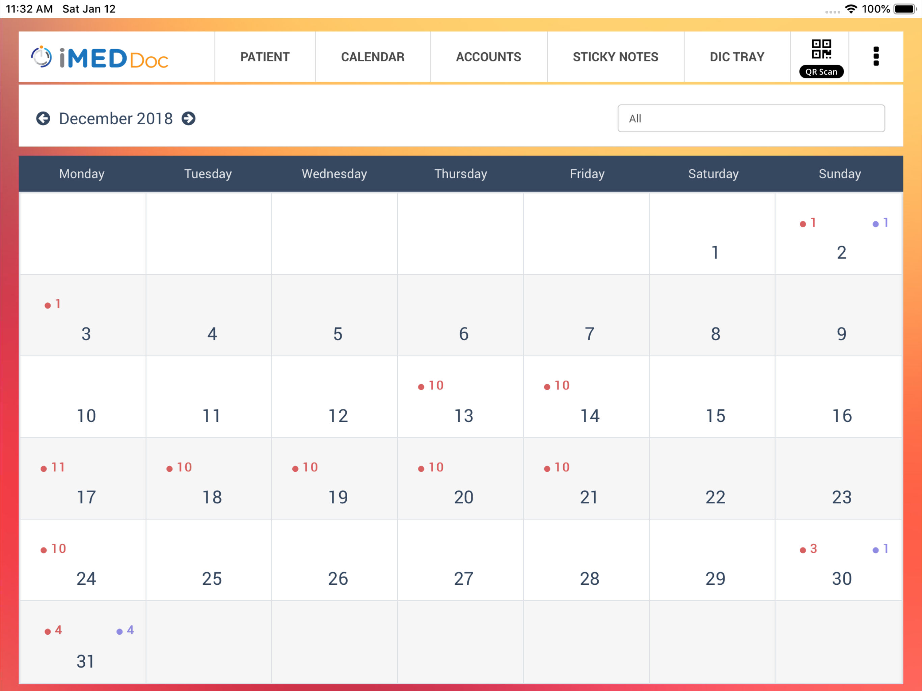The height and width of the screenshot is (691, 922).
Task: Select day 23 in the calendar
Action: click(839, 478)
